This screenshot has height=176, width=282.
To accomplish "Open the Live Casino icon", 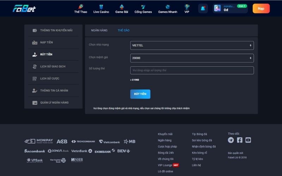I will click(101, 7).
